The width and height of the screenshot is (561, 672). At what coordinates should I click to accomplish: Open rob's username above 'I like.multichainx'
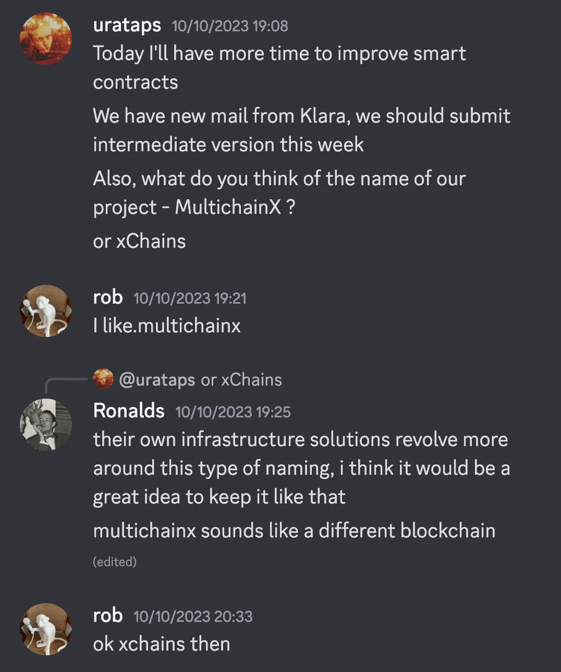pos(107,297)
